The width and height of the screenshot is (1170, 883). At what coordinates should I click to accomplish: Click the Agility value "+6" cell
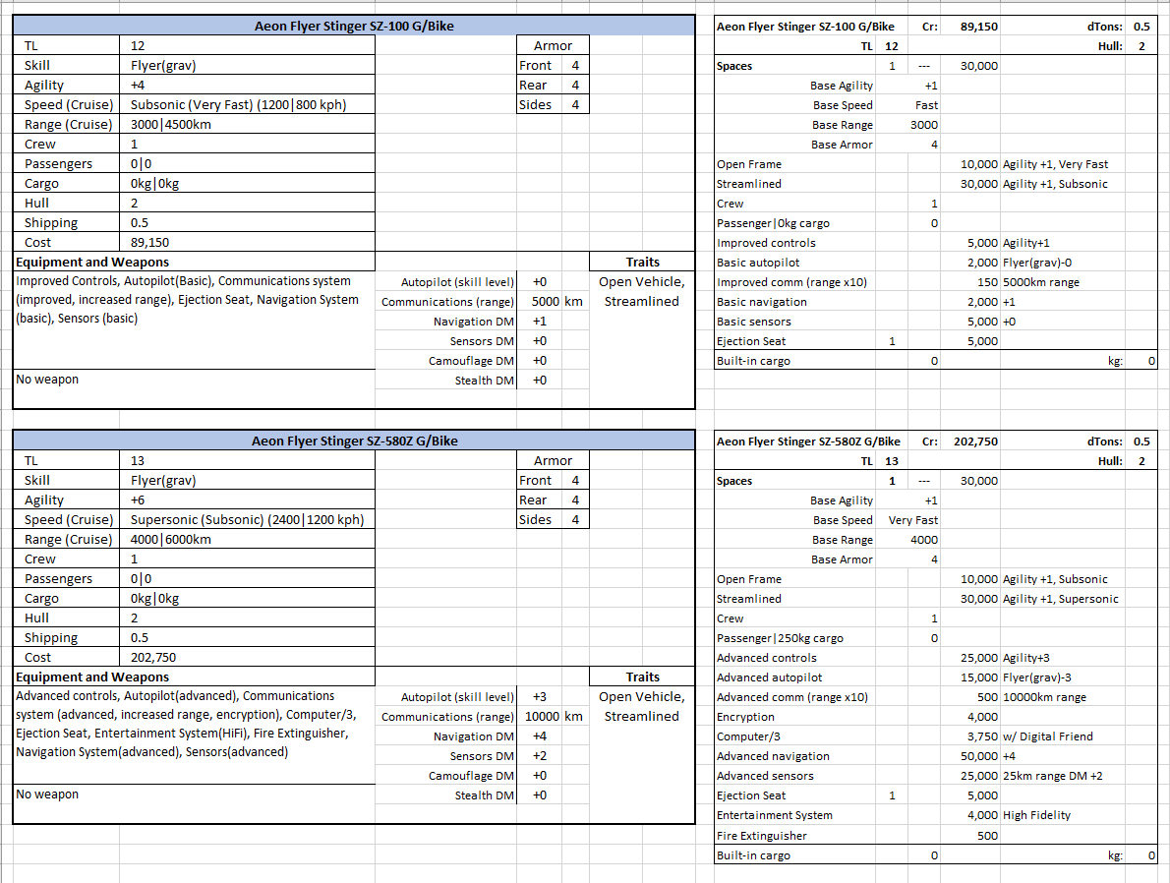tap(140, 500)
